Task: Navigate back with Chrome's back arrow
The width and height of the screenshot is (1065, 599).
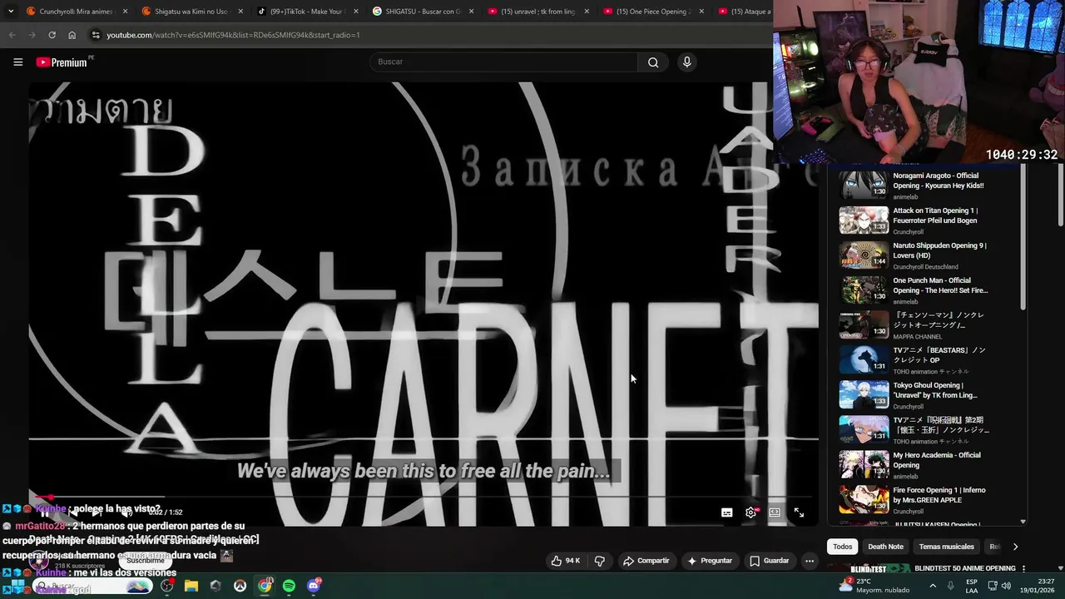Action: tap(12, 35)
